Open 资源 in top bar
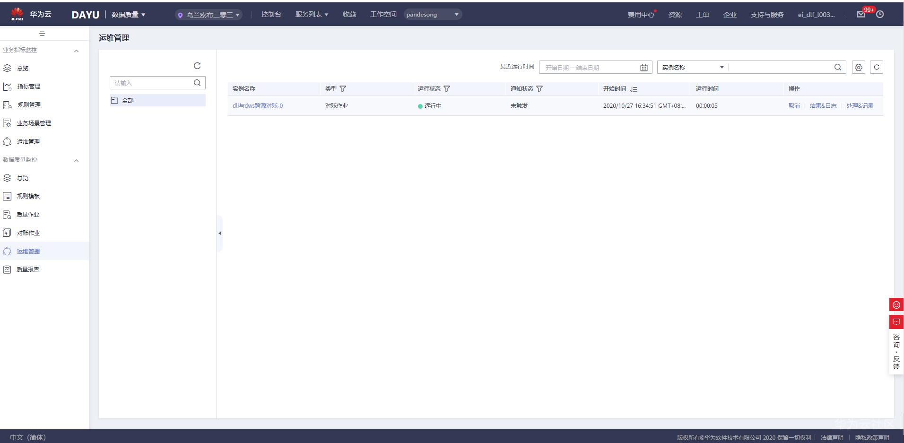The image size is (904, 443). point(675,15)
